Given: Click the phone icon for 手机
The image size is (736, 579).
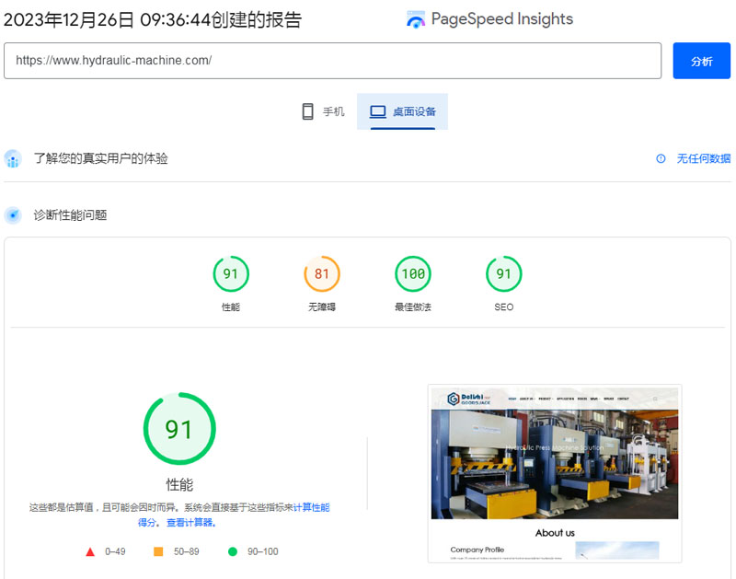Looking at the screenshot, I should pos(308,111).
